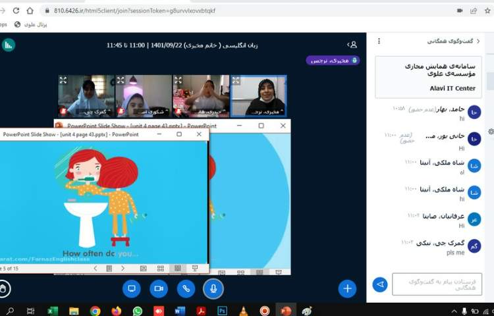Toggle the microphone mute button

[212, 288]
